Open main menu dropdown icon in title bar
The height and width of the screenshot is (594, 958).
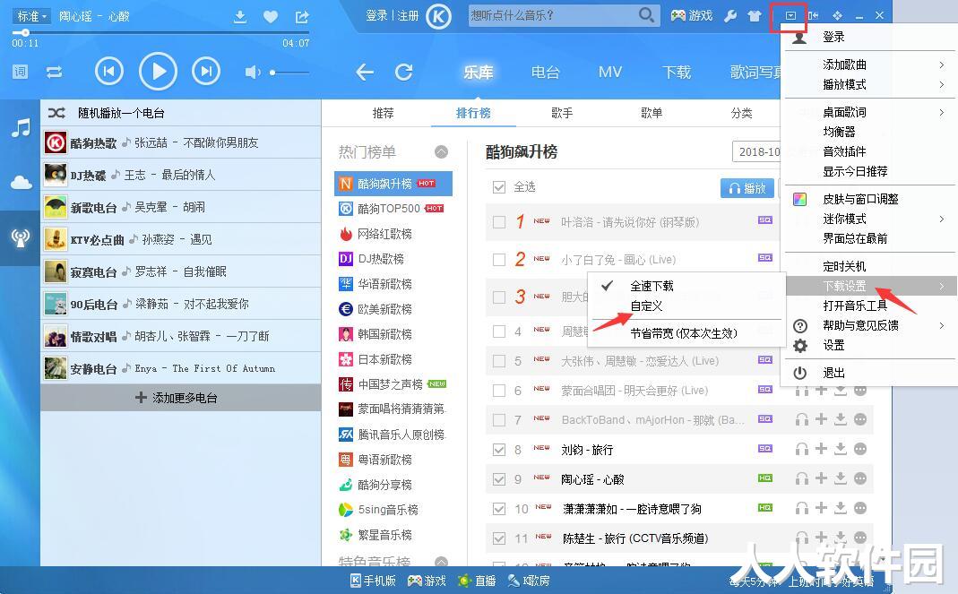pos(790,16)
